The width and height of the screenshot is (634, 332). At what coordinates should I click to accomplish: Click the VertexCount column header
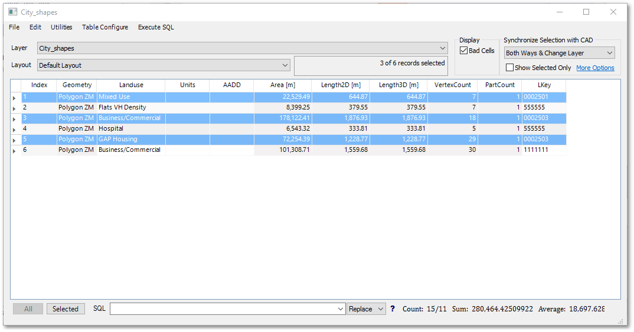click(452, 85)
